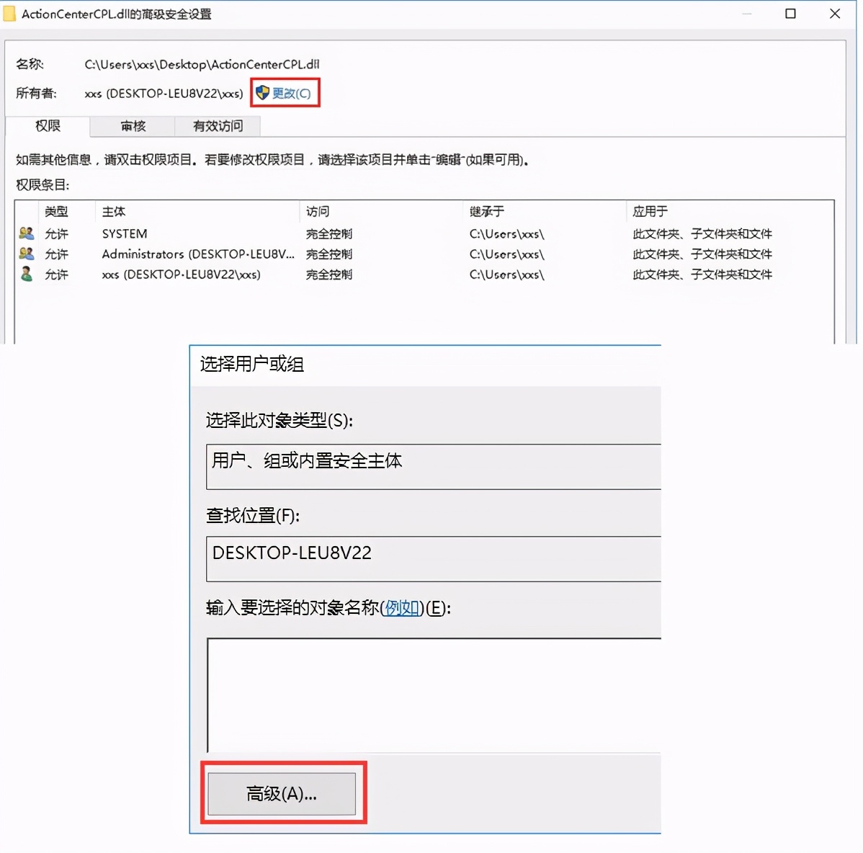Screen dimensions: 863x853
Task: Click the 高级(A)... button
Action: point(282,793)
